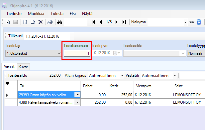Click LEMONSOFT OY in 29393 row

point(188,95)
